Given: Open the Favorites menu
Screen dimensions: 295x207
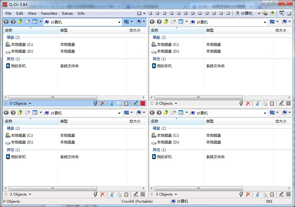Looking at the screenshot, I should pos(49,13).
